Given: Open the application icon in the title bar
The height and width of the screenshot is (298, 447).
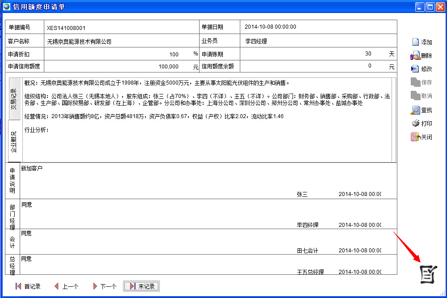Looking at the screenshot, I should click(x=7, y=7).
